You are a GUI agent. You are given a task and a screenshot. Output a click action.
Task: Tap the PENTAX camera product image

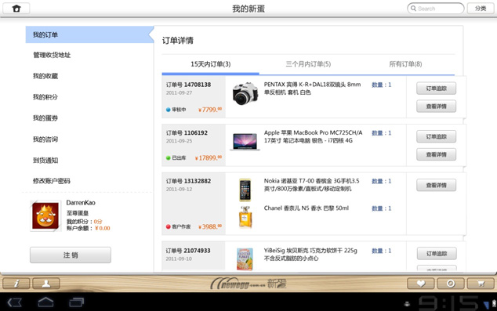(245, 94)
